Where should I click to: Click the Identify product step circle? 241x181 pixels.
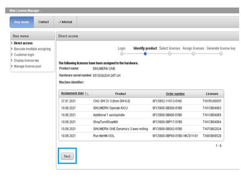tap(145, 54)
